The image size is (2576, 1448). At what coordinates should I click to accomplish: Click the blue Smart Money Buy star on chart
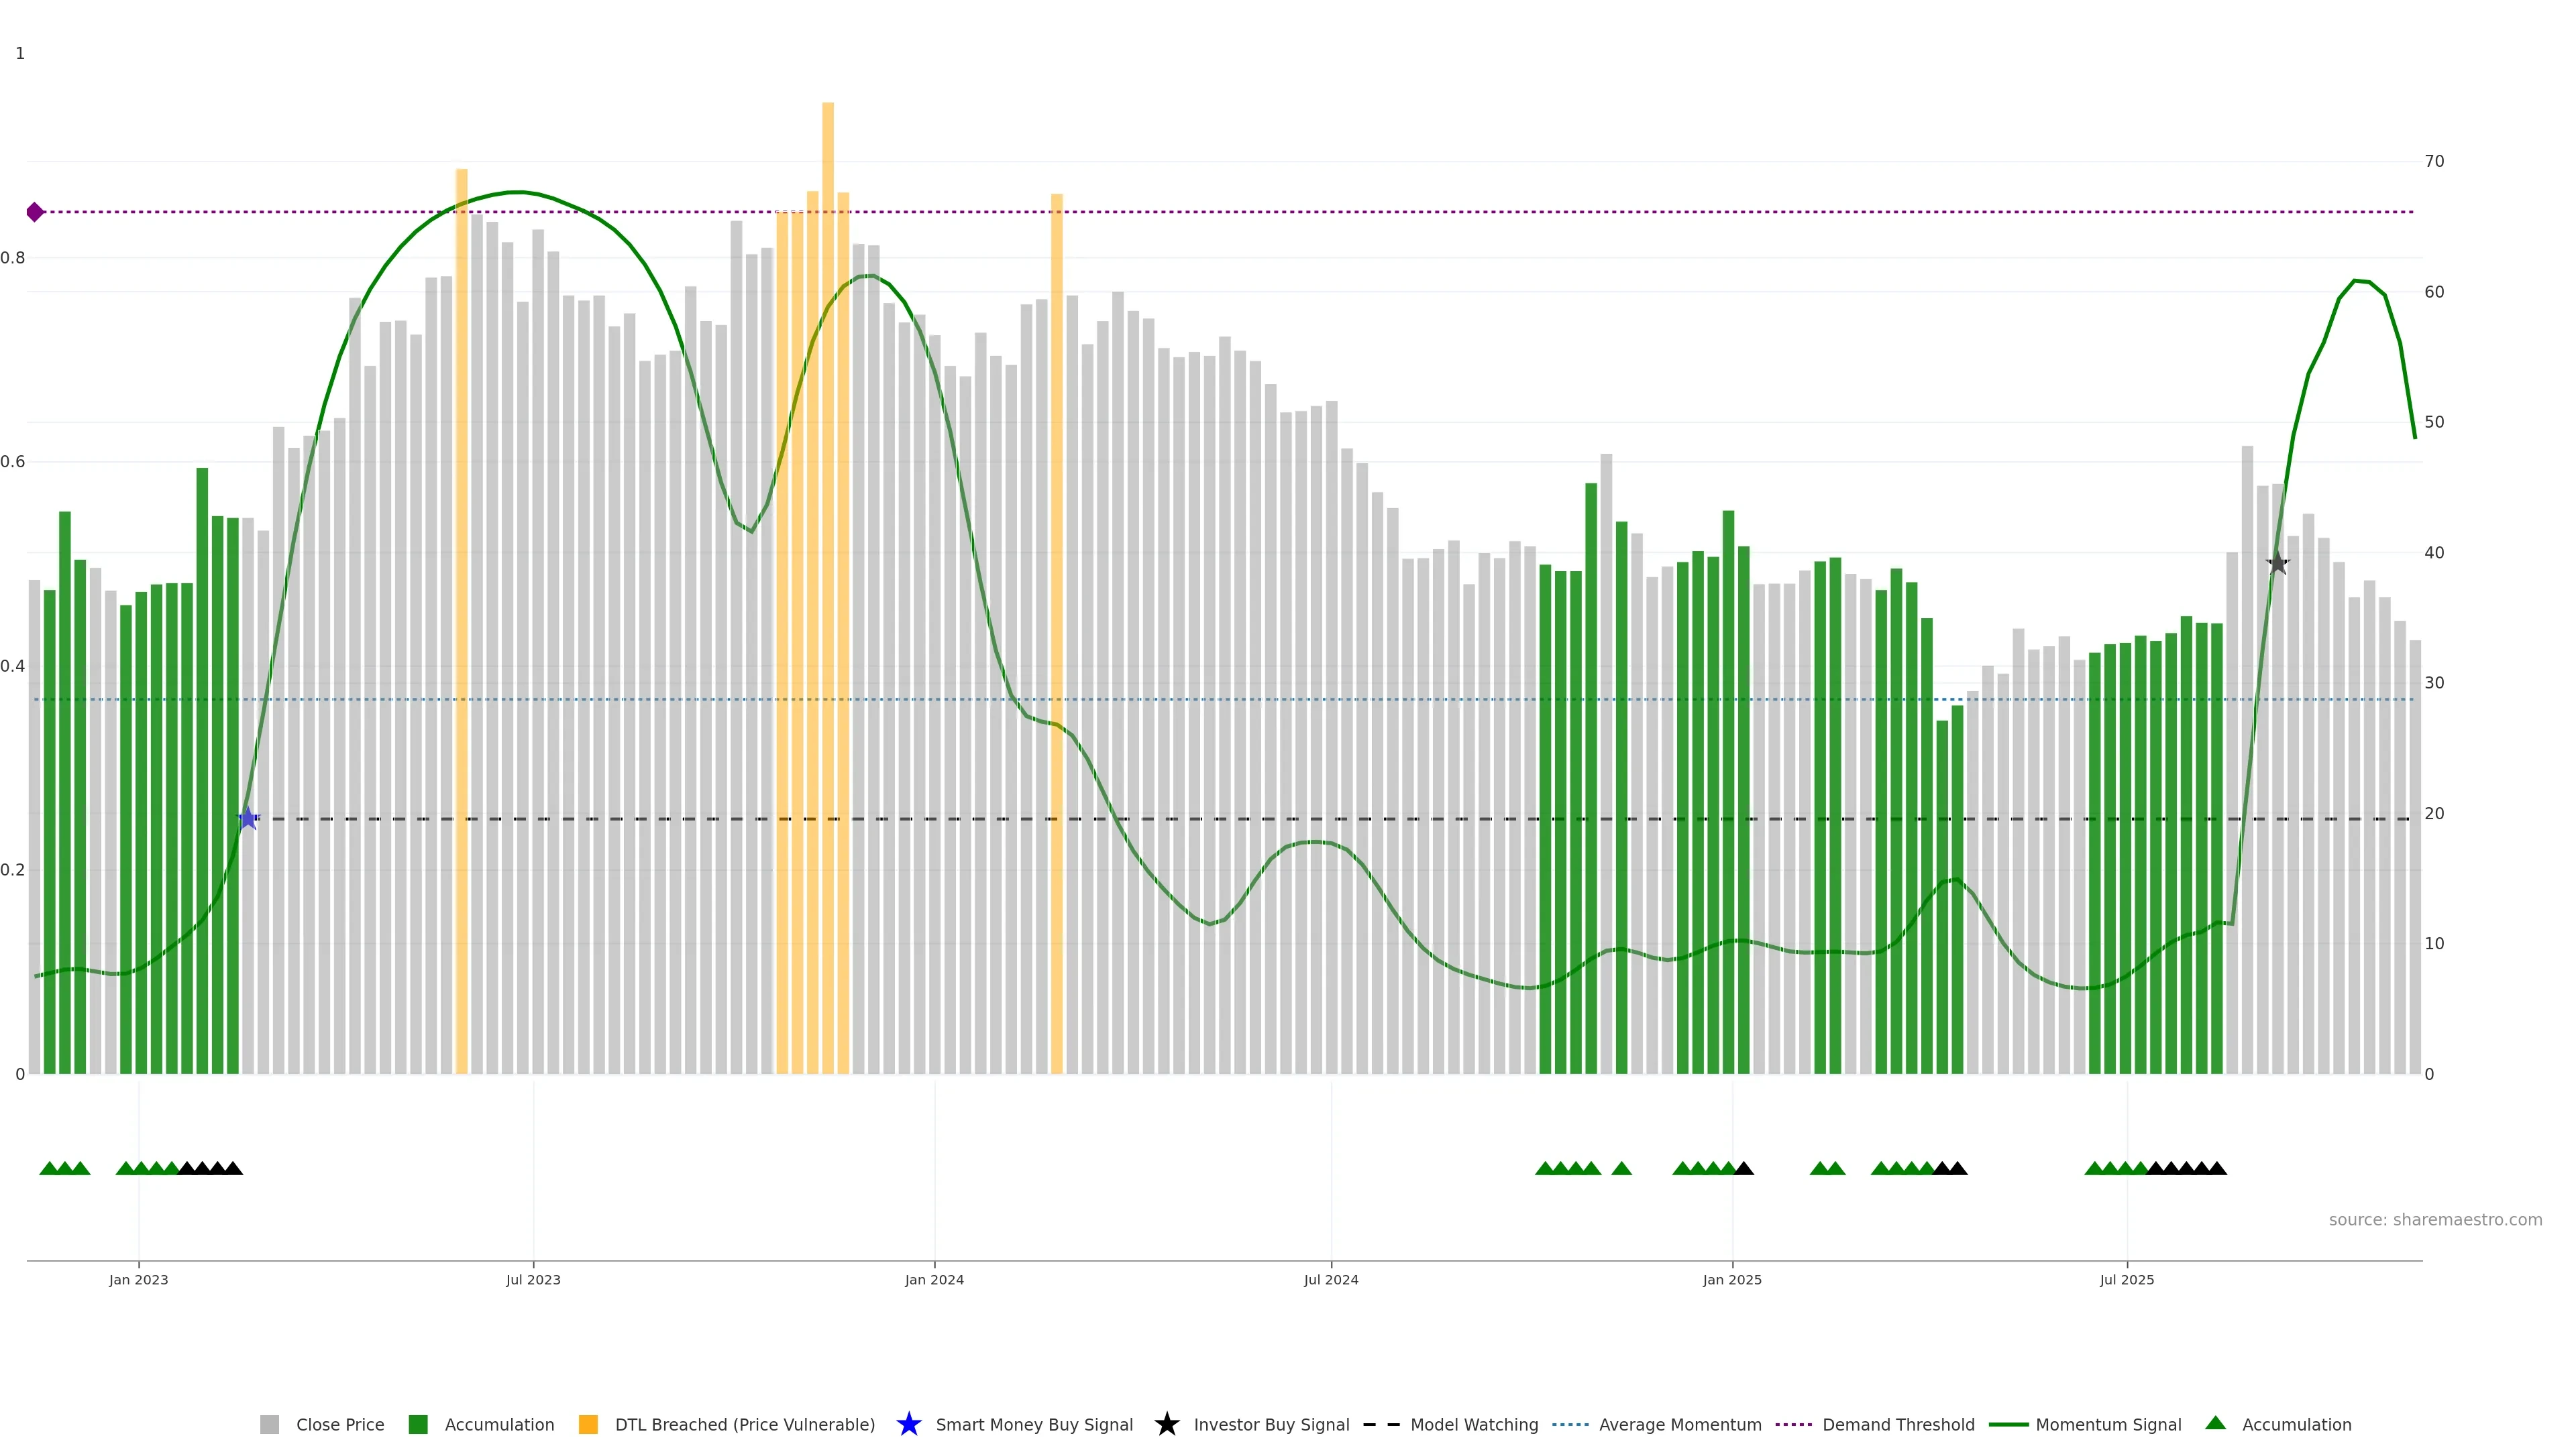(248, 819)
